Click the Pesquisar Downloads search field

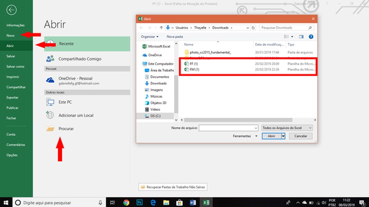(x=286, y=28)
